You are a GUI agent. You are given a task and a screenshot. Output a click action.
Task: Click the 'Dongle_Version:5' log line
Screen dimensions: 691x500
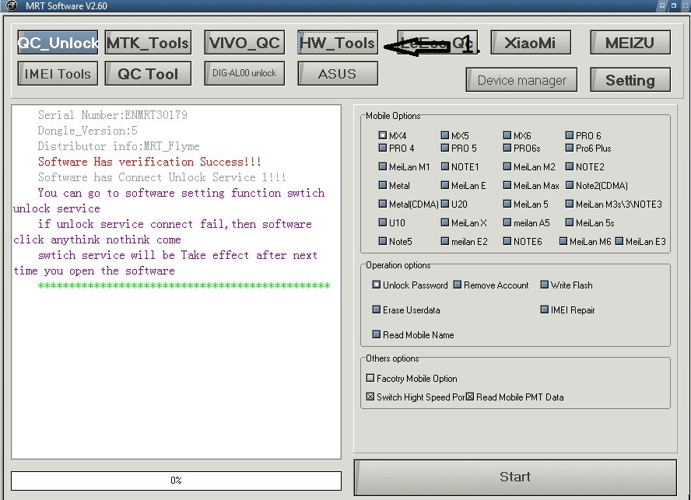(x=87, y=131)
